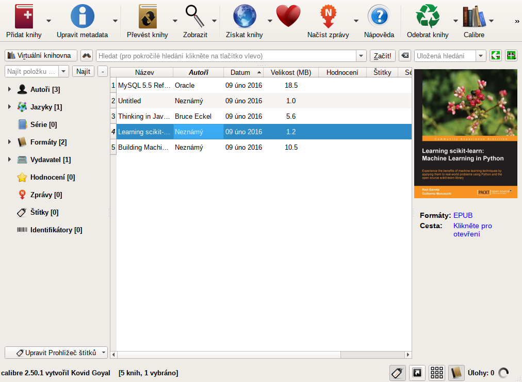Image resolution: width=522 pixels, height=382 pixels.
Task: Click the Převést knihy convert icon
Action: coord(148,16)
